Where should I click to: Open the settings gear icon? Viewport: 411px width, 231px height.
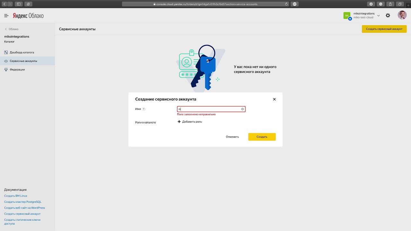pos(388,15)
